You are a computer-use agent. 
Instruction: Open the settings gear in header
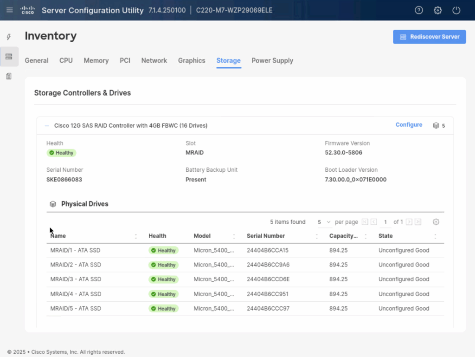(438, 10)
